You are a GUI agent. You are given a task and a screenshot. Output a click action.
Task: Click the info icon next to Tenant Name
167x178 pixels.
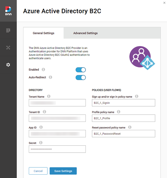[x=49, y=97]
